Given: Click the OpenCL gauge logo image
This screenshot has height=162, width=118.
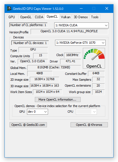Looking at the screenshot, I should tap(94, 58).
